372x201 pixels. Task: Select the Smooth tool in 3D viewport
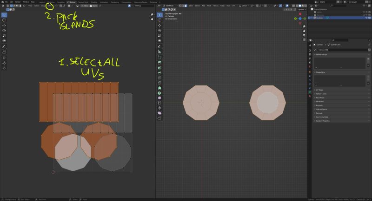(159, 98)
